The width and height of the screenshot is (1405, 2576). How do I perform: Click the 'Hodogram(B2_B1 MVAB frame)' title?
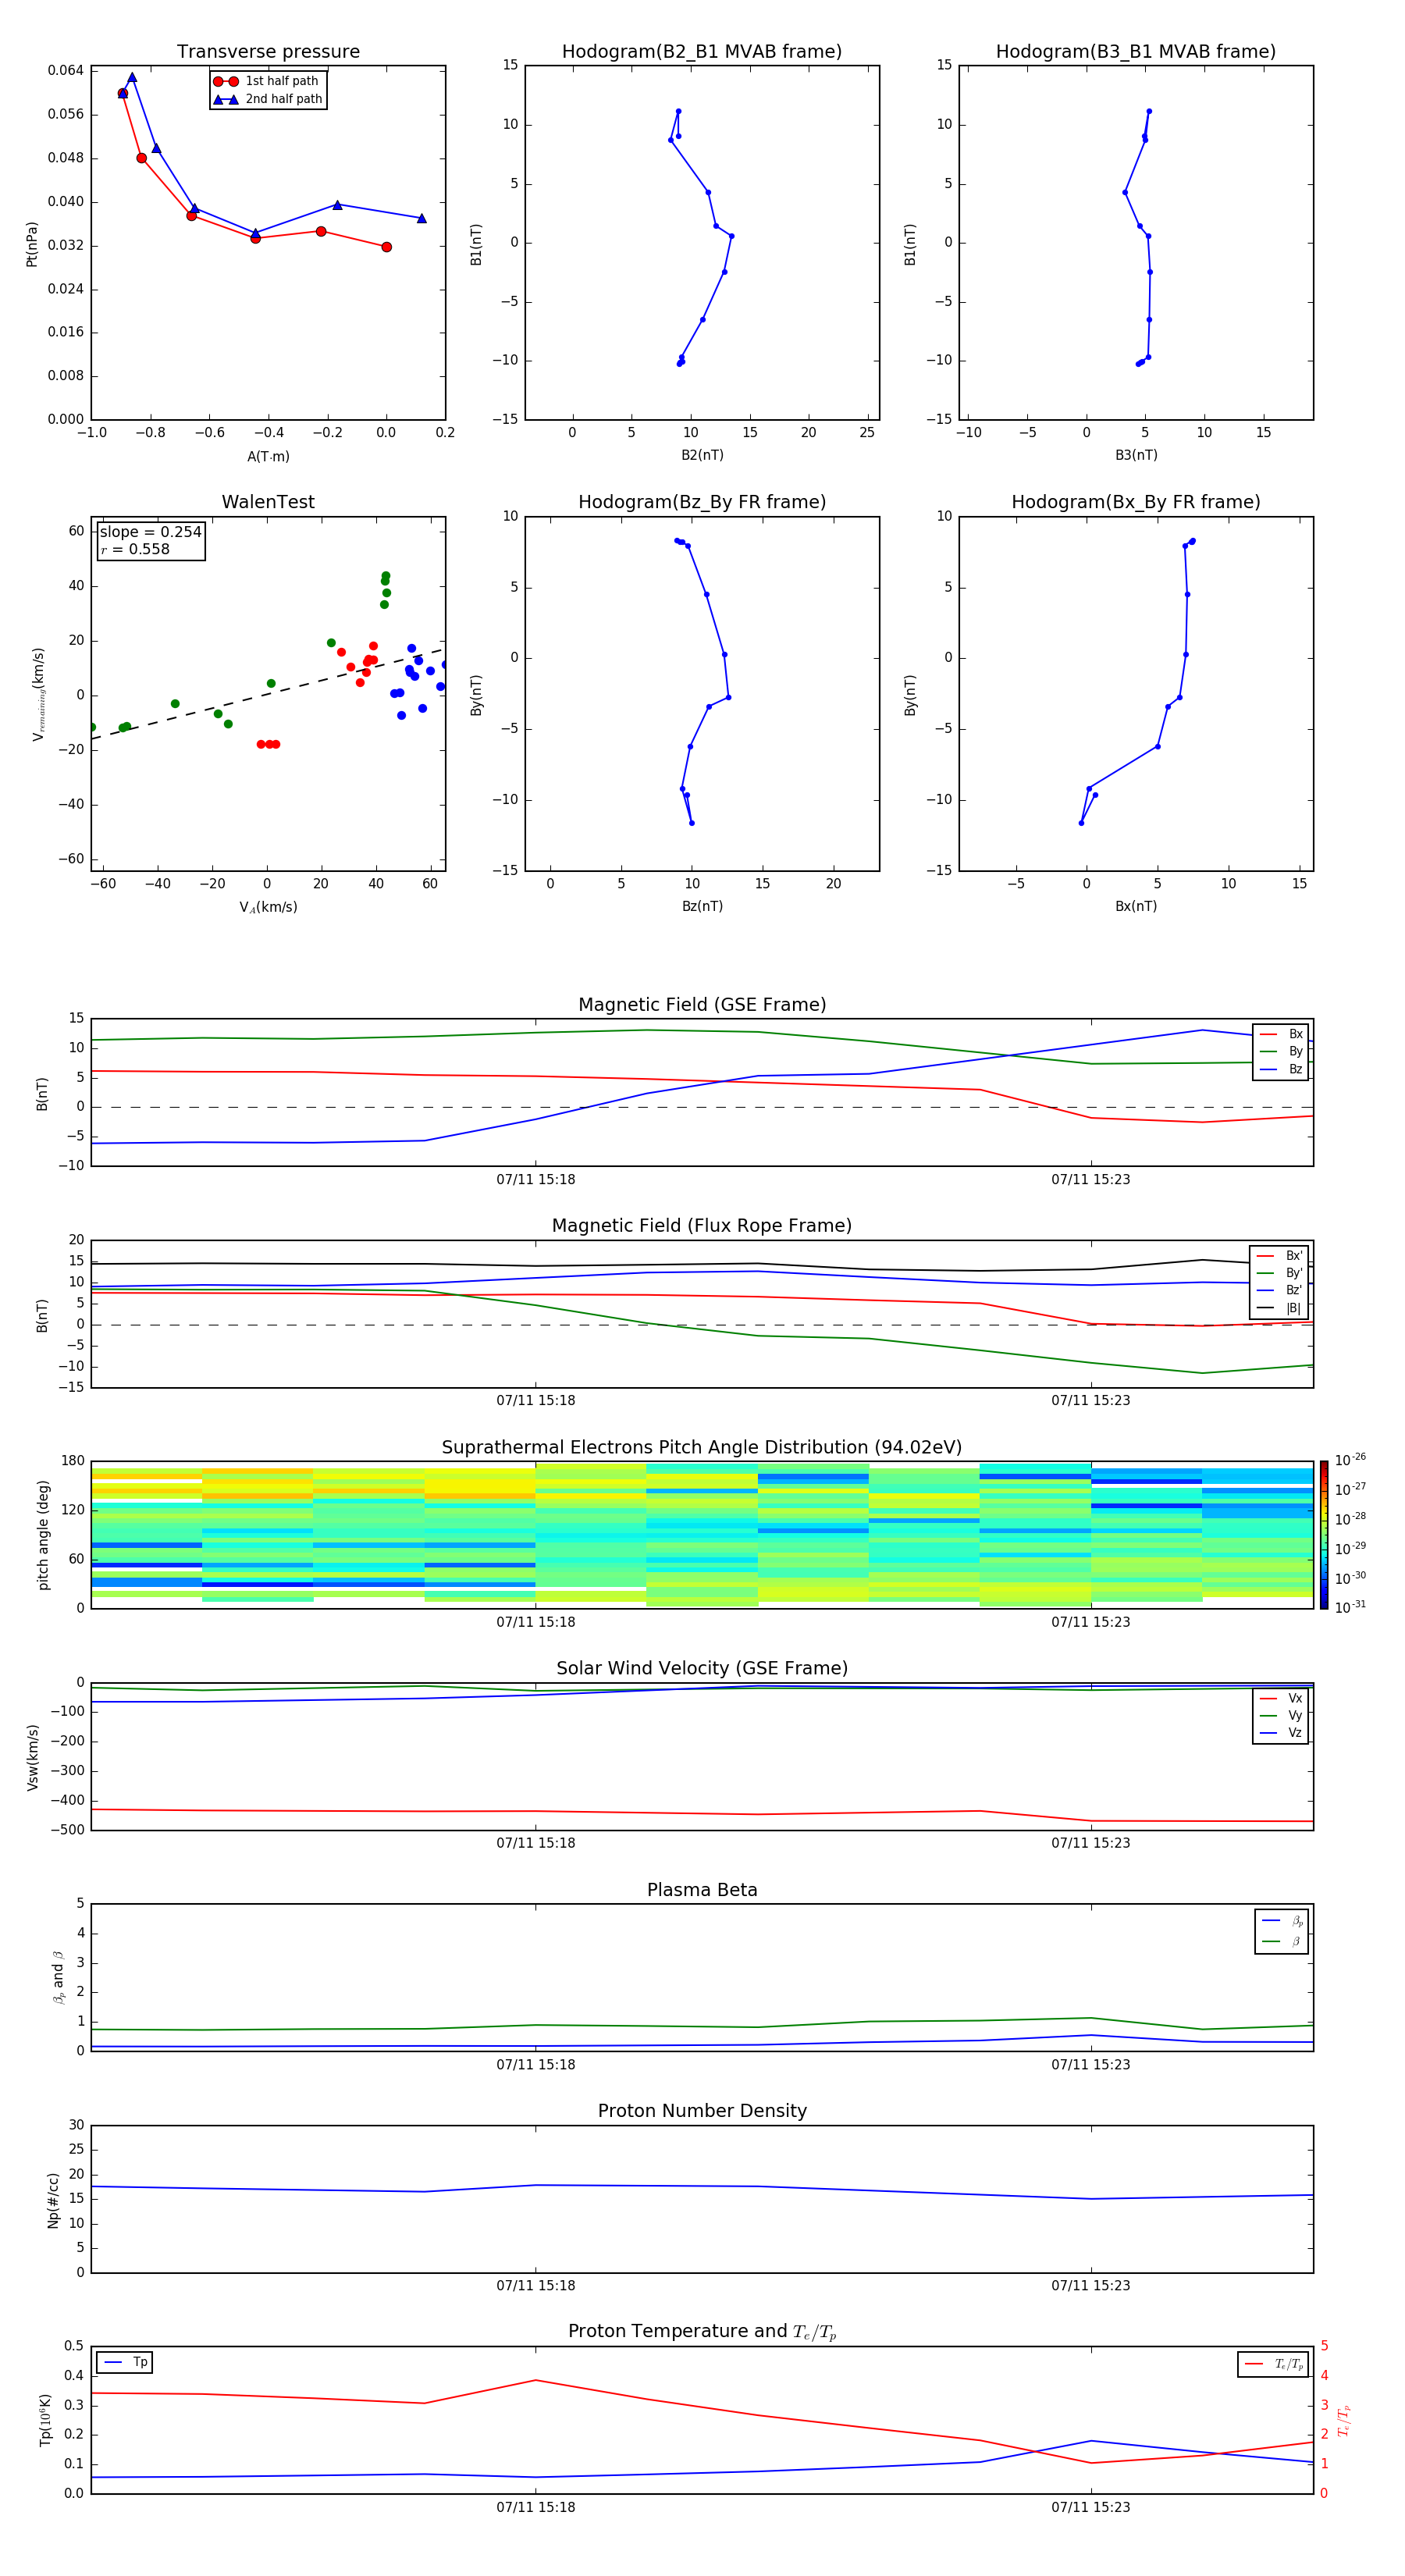tap(702, 52)
